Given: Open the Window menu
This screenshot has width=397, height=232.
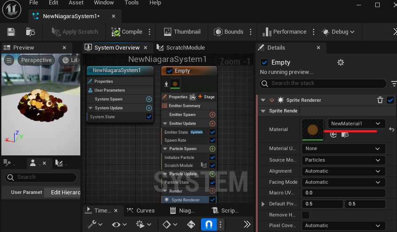Looking at the screenshot, I should [x=104, y=3].
